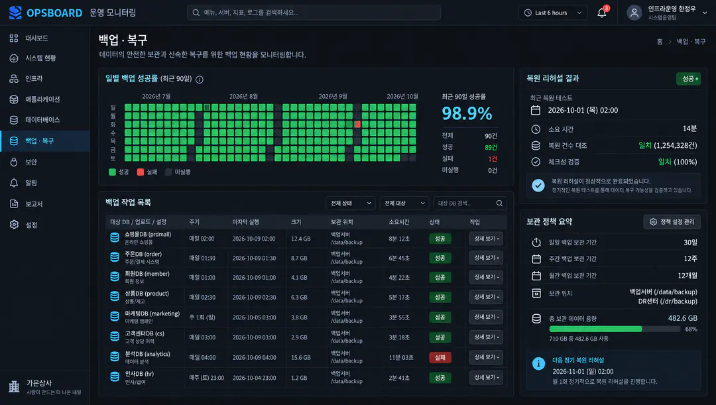Open 설정 in the sidebar
The image size is (716, 405).
point(45,225)
